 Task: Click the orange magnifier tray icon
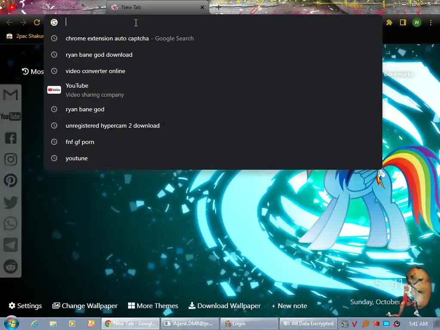point(365,324)
